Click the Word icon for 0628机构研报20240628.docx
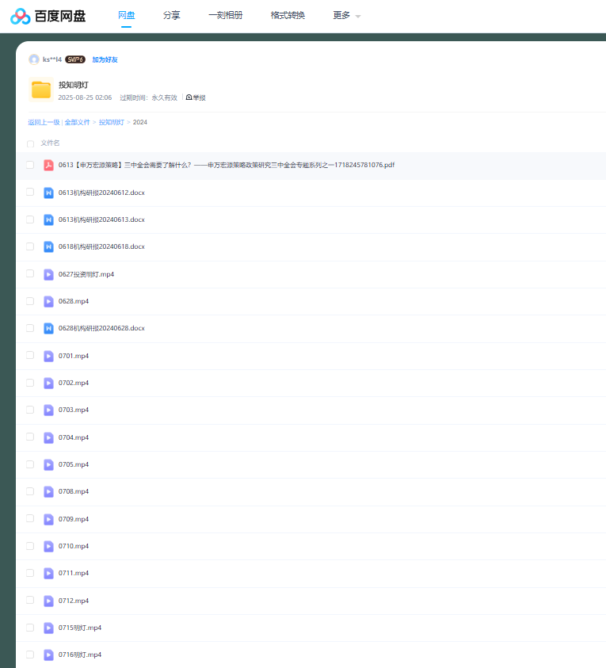The width and height of the screenshot is (606, 668). pos(48,328)
